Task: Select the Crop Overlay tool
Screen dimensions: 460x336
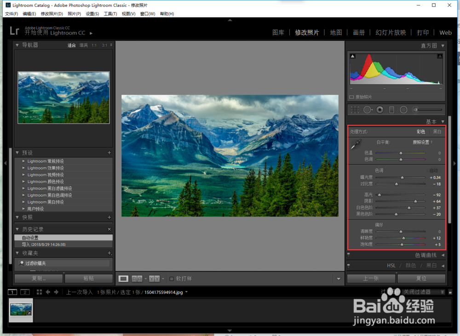Action: click(355, 110)
